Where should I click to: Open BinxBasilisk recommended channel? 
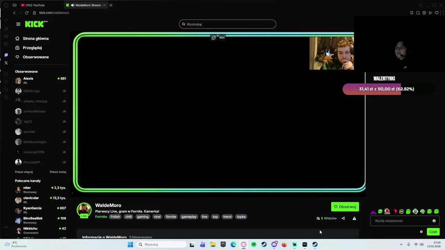point(40,220)
